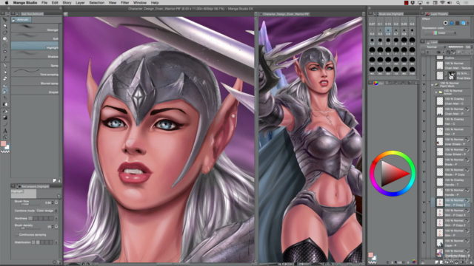
Task: Step the Brush Size value stepper
Action: pos(53,202)
